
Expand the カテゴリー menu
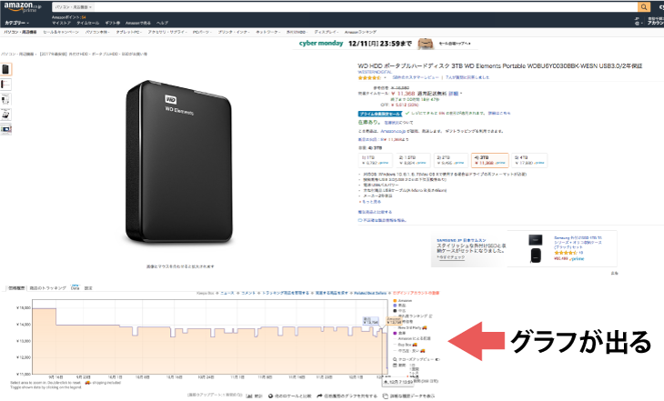[17, 23]
